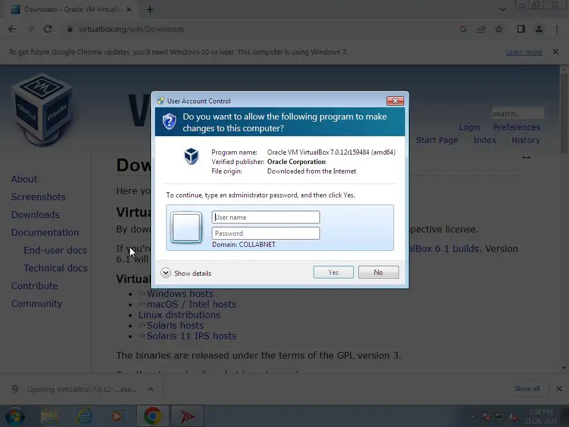Viewport: 569px width, 427px height.
Task: Open the Chrome profile icon
Action: point(539,29)
